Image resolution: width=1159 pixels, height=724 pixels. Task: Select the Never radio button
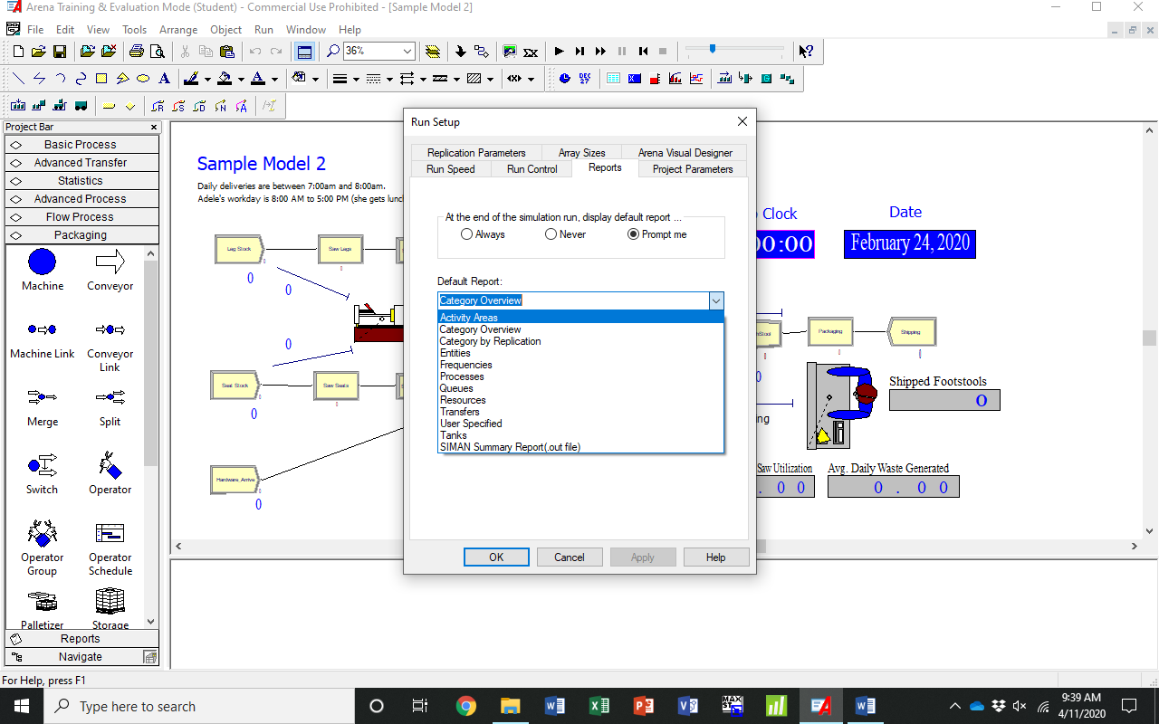tap(551, 234)
